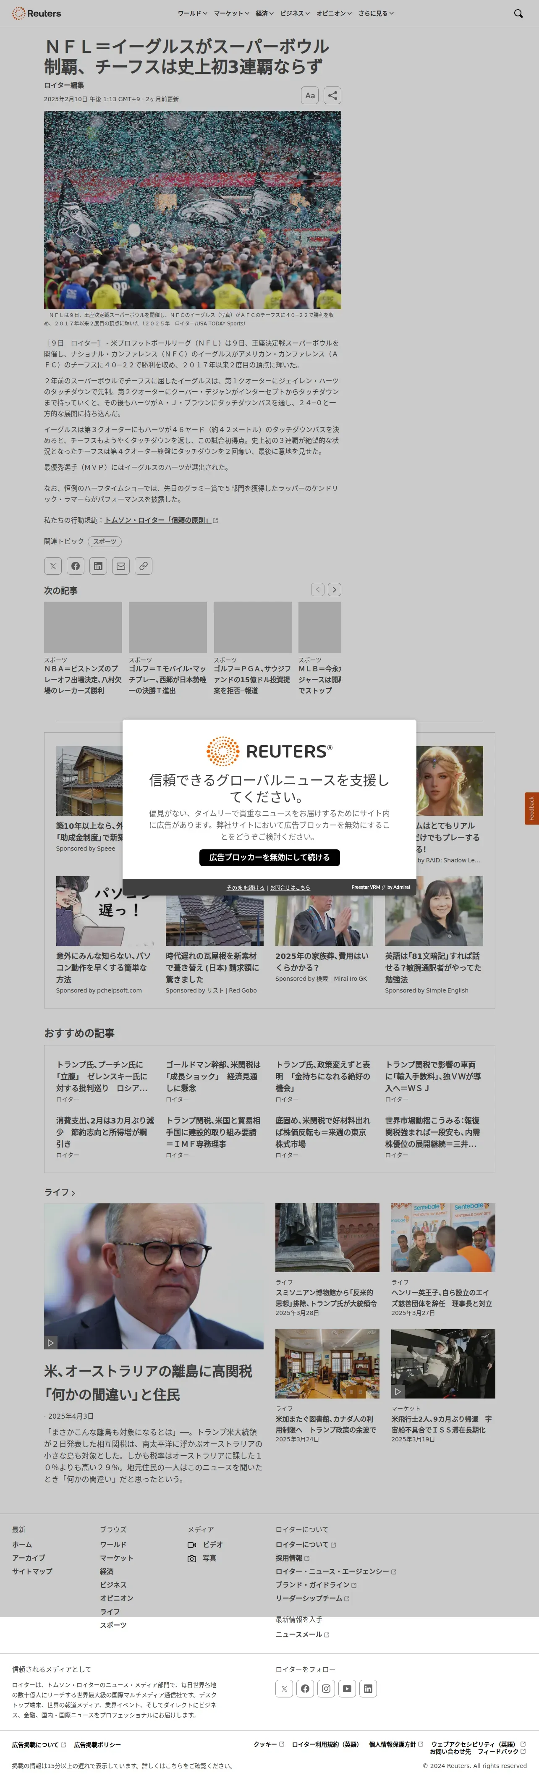Expand the マーケット menu
This screenshot has height=1781, width=539.
[231, 13]
